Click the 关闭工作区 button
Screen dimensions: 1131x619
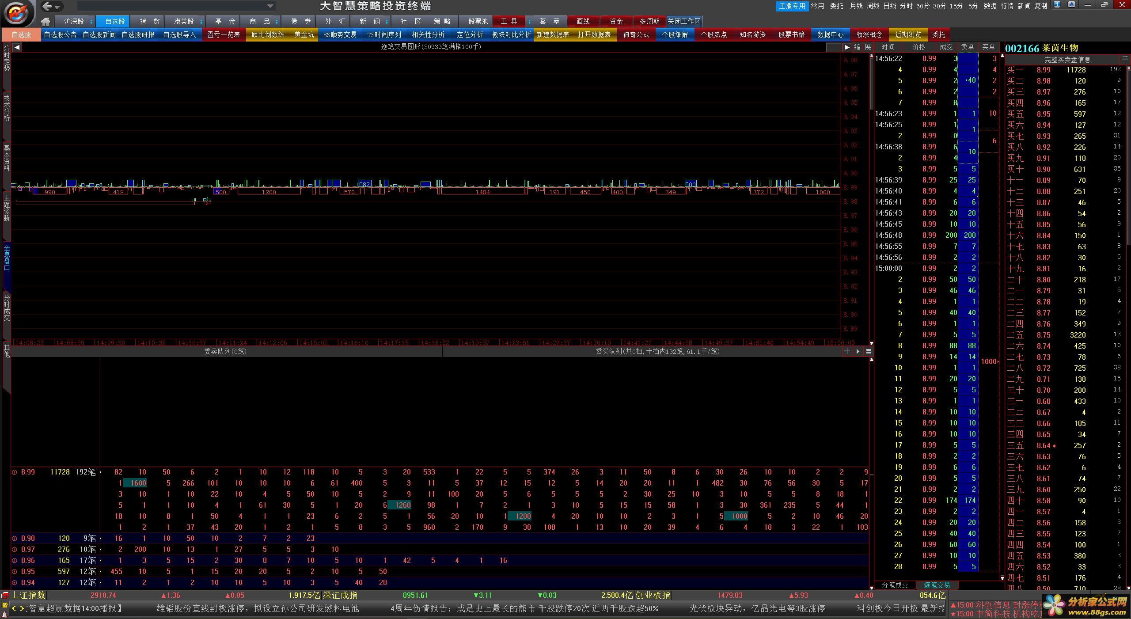point(684,22)
